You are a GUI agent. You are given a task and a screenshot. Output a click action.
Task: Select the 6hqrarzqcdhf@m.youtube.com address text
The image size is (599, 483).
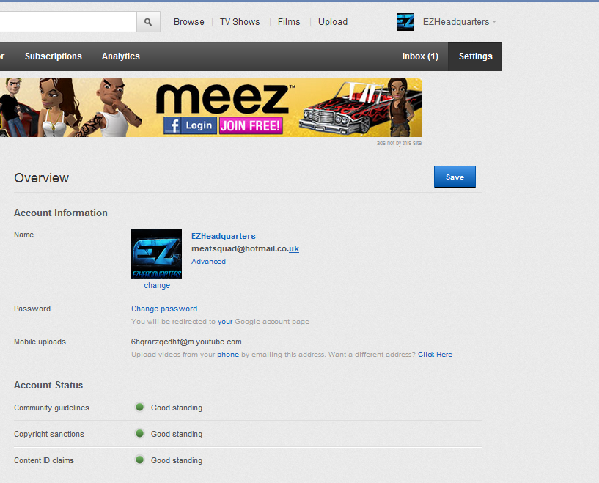pyautogui.click(x=186, y=342)
